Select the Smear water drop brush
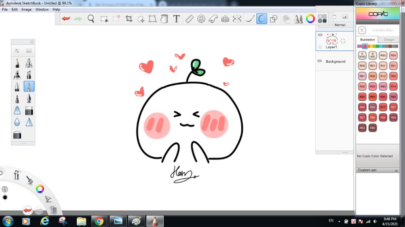Viewport: 405px width, 227px height. tap(17, 122)
